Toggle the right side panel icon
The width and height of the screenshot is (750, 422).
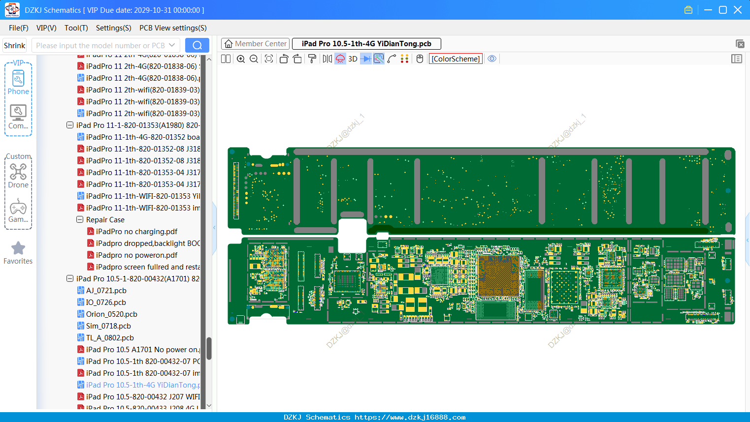pyautogui.click(x=737, y=59)
